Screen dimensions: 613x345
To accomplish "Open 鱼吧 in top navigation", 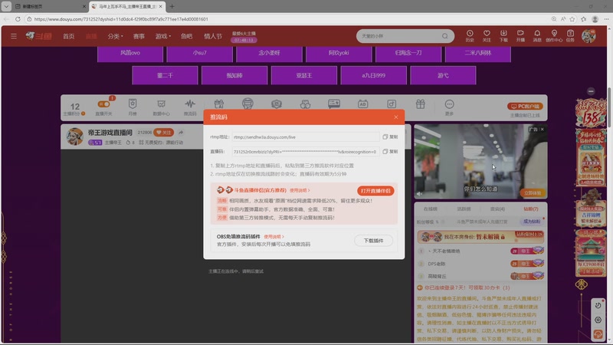I will [x=186, y=36].
